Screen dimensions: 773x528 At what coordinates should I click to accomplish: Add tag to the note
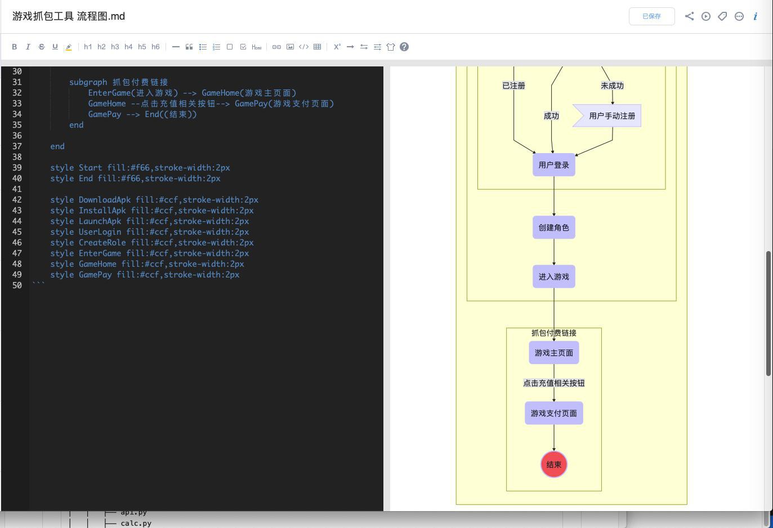click(x=722, y=16)
